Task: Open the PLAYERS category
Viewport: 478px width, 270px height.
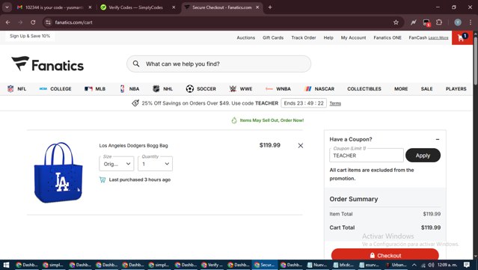Action: pos(456,89)
